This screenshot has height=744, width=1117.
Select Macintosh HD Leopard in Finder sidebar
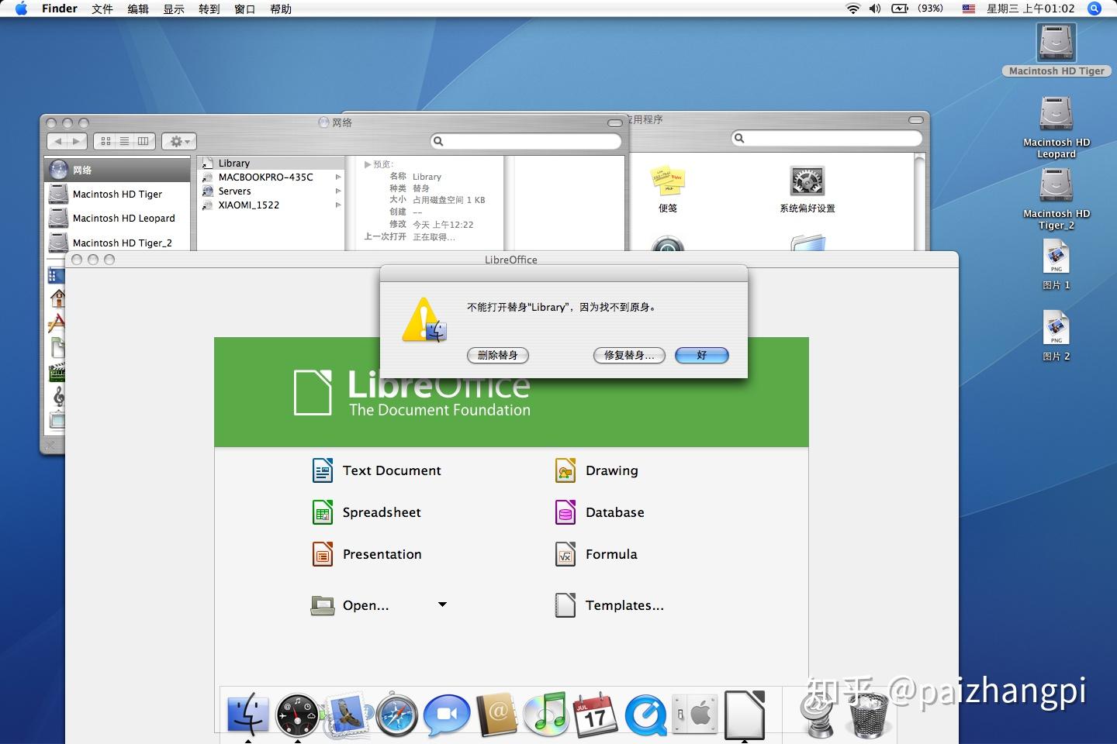pyautogui.click(x=117, y=218)
